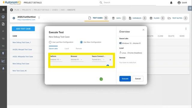
Task: Go to CASES breadcrumb
Action: click(55, 10)
